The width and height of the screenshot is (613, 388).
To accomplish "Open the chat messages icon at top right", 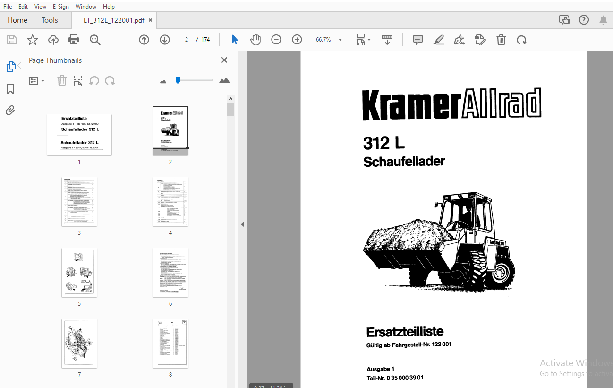I will click(564, 20).
